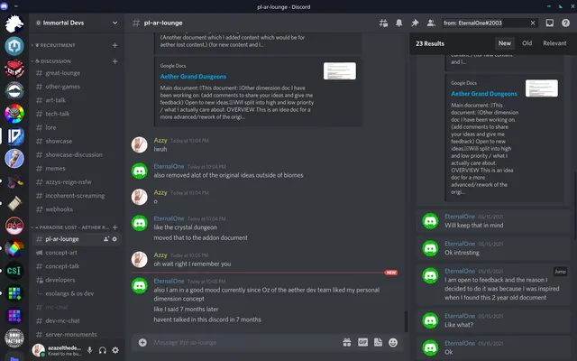Sort search results by Relevant
This screenshot has width=577, height=361.
pyautogui.click(x=554, y=43)
